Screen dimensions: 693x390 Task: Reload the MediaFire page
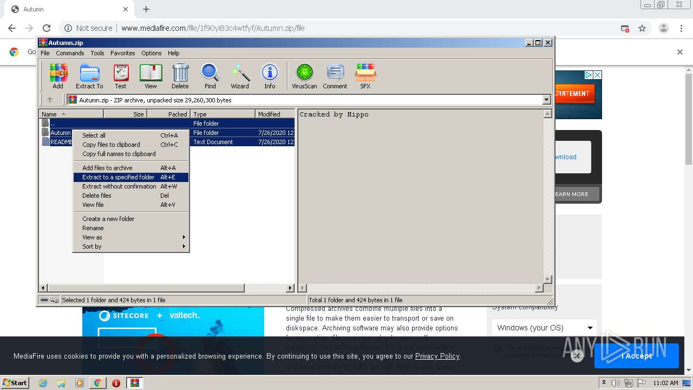click(x=47, y=28)
